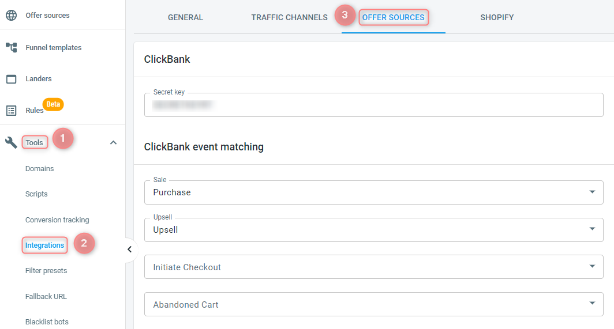Open the Upsell event dropdown

[373, 230]
